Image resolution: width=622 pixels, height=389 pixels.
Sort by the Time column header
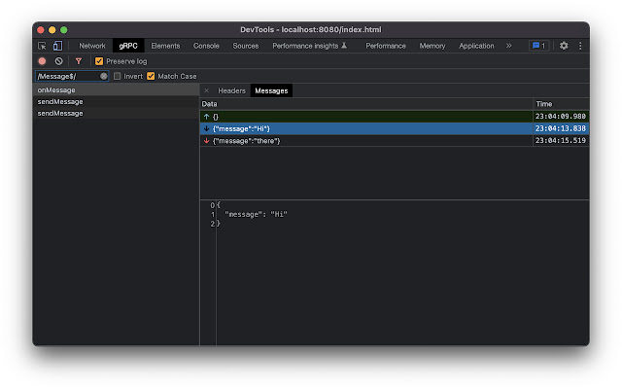coord(561,104)
